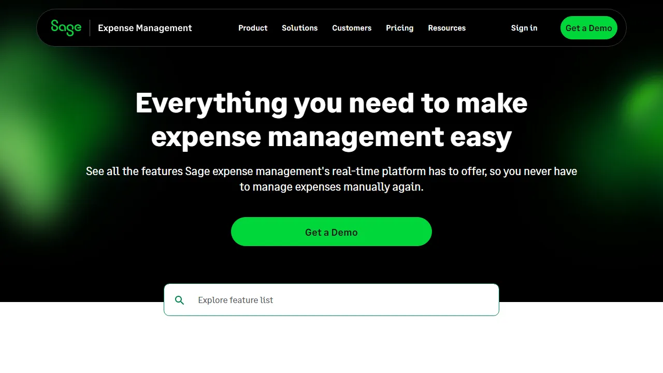Click the Sign in link
663x373 pixels.
point(524,28)
